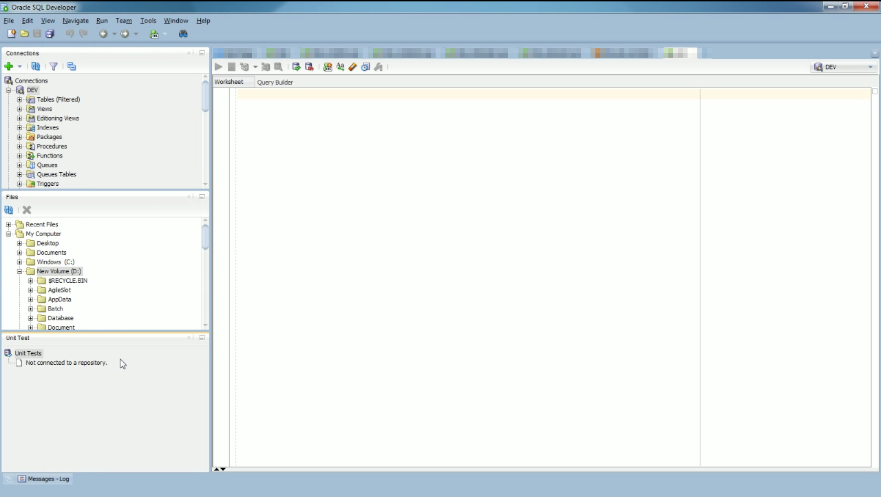The image size is (881, 497).
Task: Switch to the Query Builder tab
Action: click(275, 82)
